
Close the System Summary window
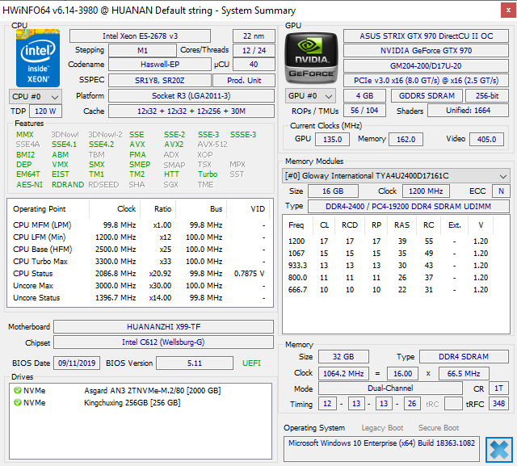(x=508, y=10)
